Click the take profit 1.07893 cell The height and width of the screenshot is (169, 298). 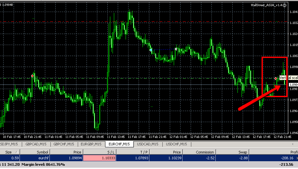133,158
